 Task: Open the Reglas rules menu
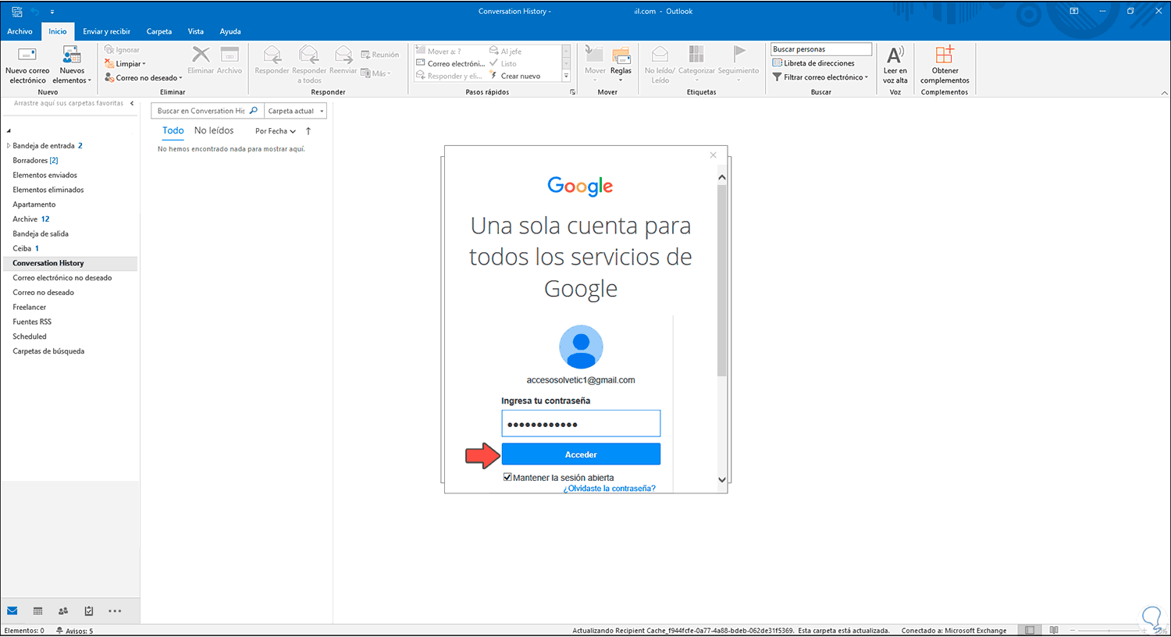click(x=621, y=64)
